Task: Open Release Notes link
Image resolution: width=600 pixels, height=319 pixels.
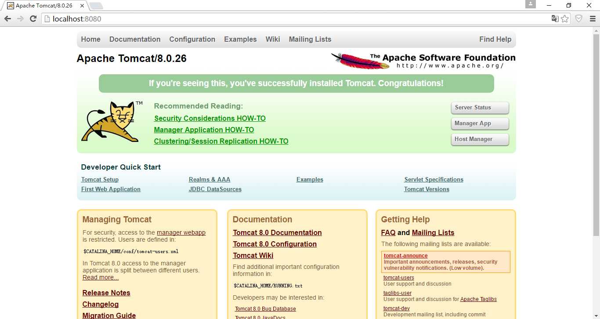Action: click(x=106, y=293)
